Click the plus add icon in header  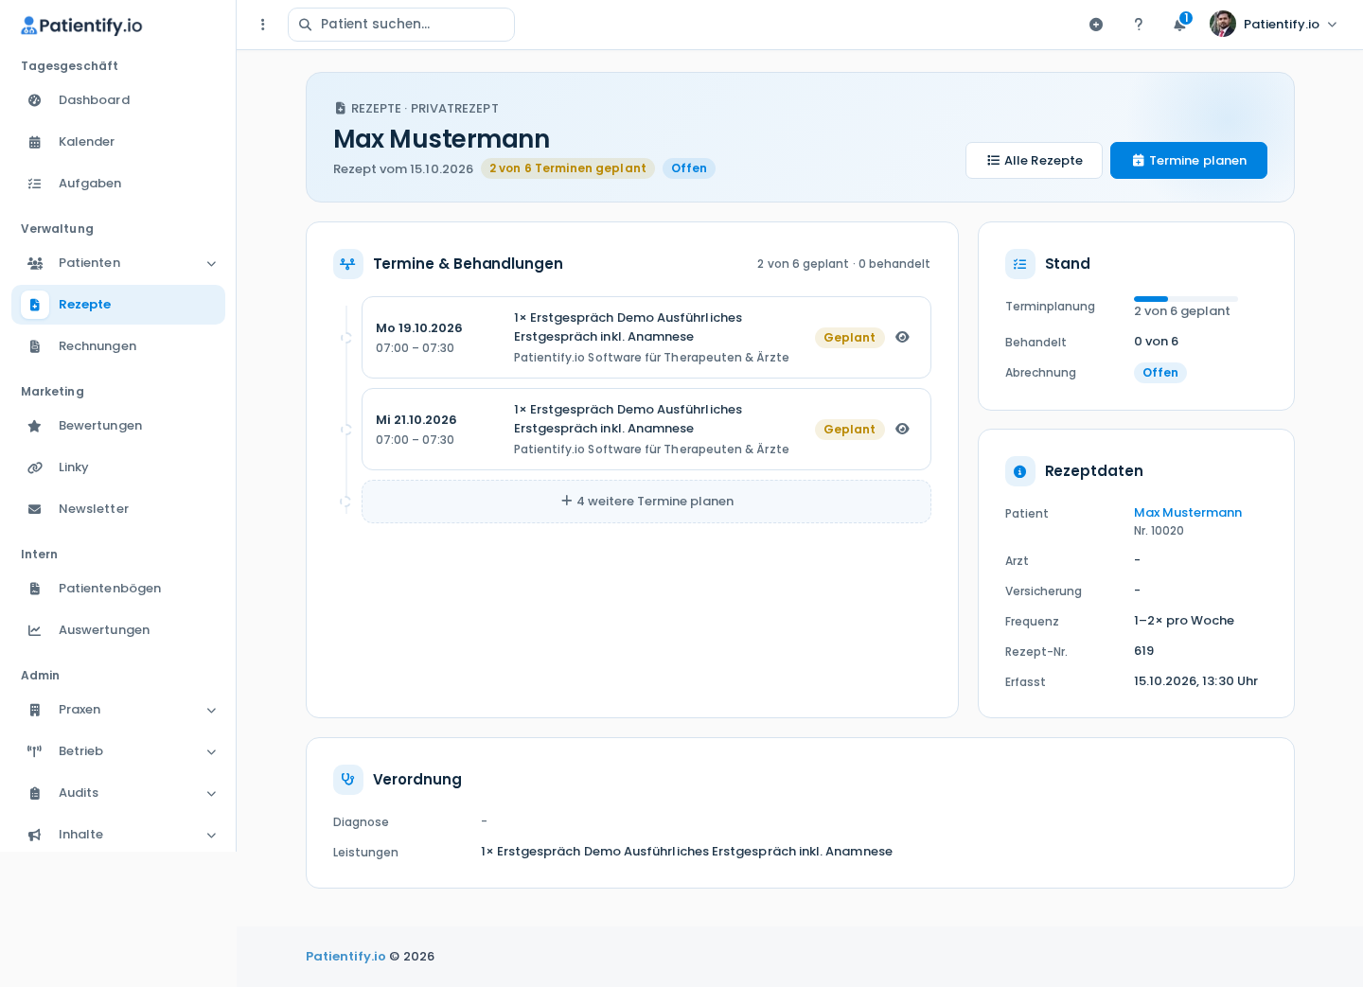pos(1096,25)
